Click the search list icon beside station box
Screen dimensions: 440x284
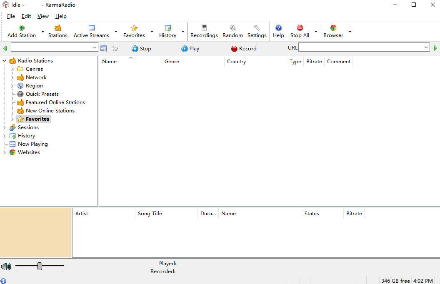pos(104,48)
